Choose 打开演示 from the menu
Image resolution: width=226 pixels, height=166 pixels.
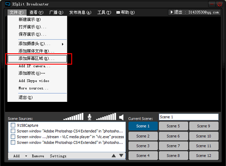(37, 27)
